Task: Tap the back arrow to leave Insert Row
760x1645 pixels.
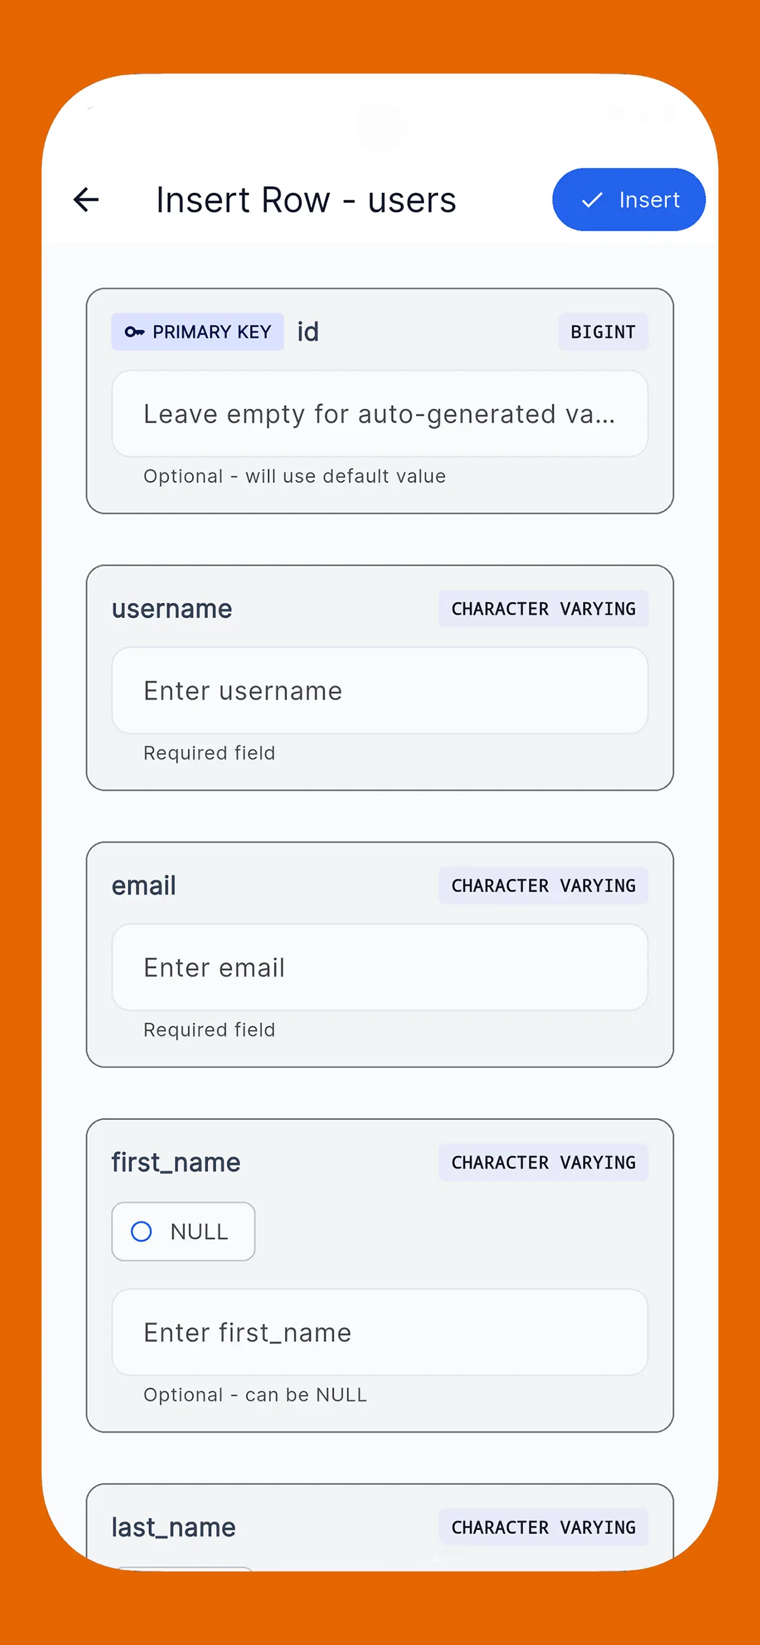Action: tap(87, 200)
